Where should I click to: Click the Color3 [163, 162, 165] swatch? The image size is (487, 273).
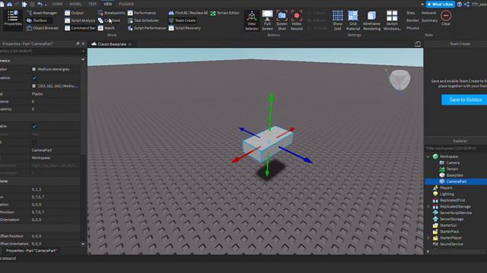33,86
